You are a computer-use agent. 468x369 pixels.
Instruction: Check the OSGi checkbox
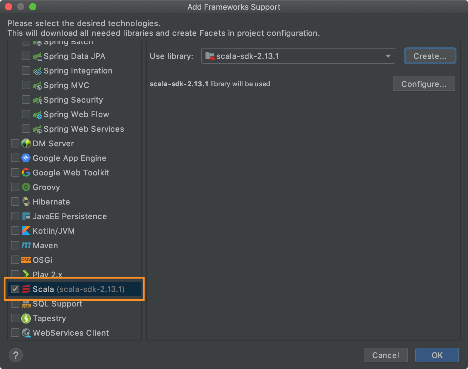pos(15,260)
